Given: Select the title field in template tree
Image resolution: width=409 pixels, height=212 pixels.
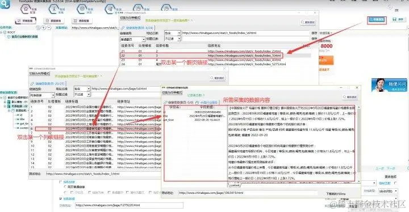Looking at the screenshot, I should click(x=22, y=119).
